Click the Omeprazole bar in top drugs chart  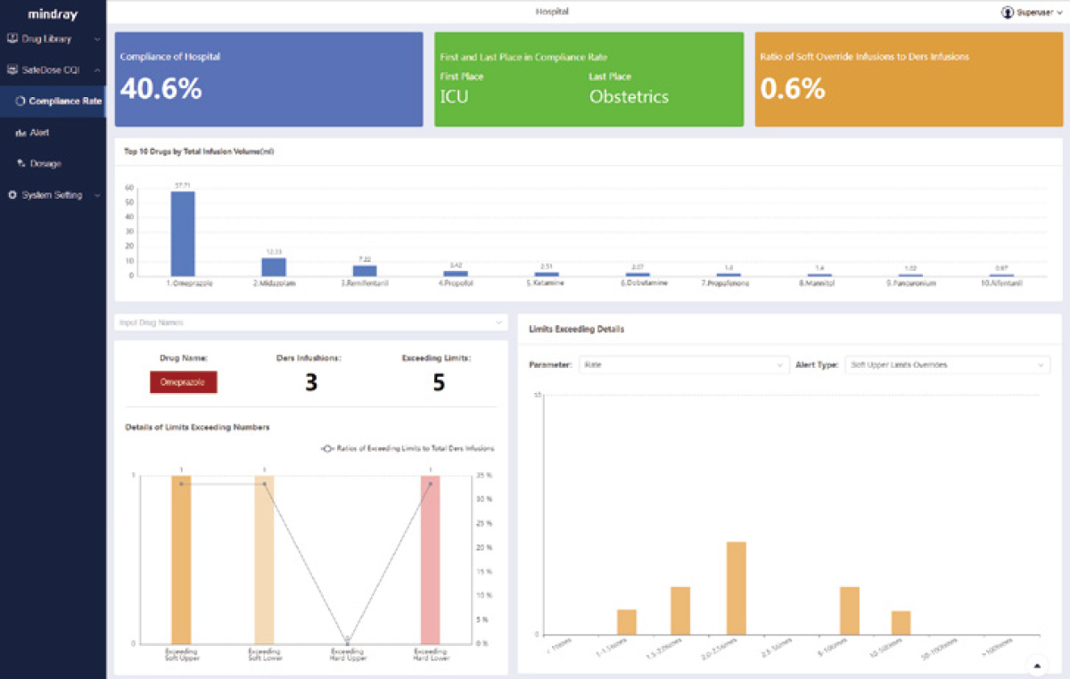(x=183, y=233)
